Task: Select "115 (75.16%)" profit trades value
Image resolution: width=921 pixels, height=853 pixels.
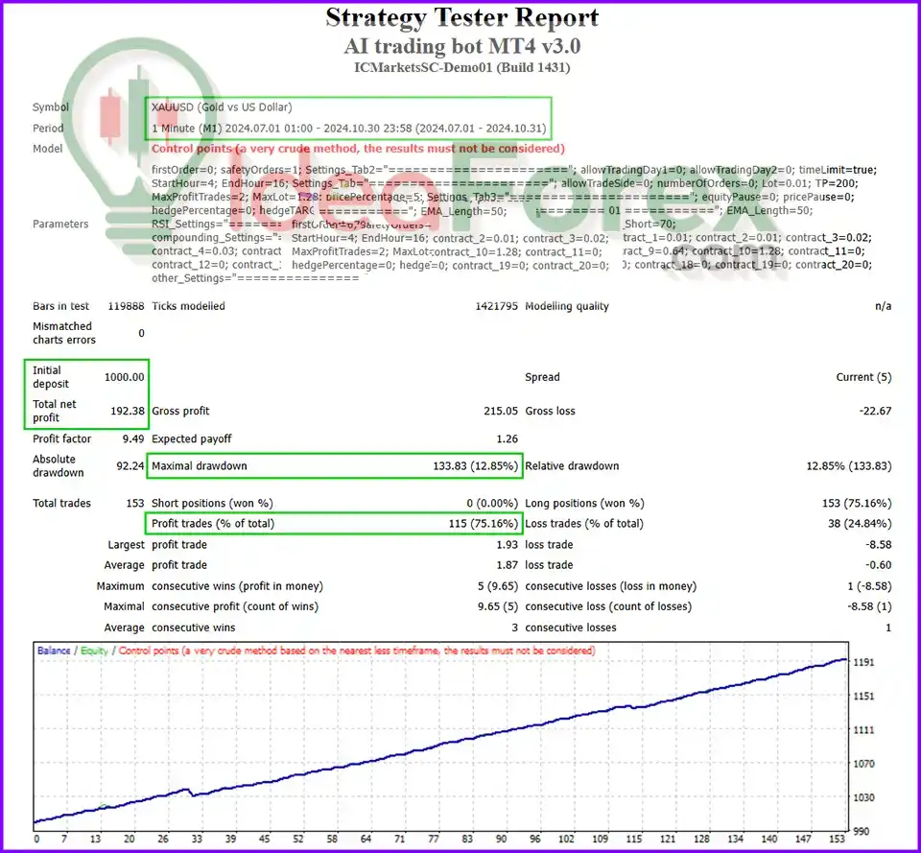Action: click(x=484, y=524)
